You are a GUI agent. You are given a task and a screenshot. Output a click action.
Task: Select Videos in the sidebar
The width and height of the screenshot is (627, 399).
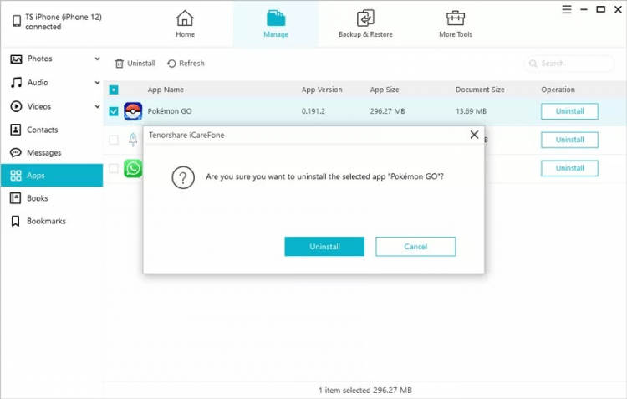(38, 106)
